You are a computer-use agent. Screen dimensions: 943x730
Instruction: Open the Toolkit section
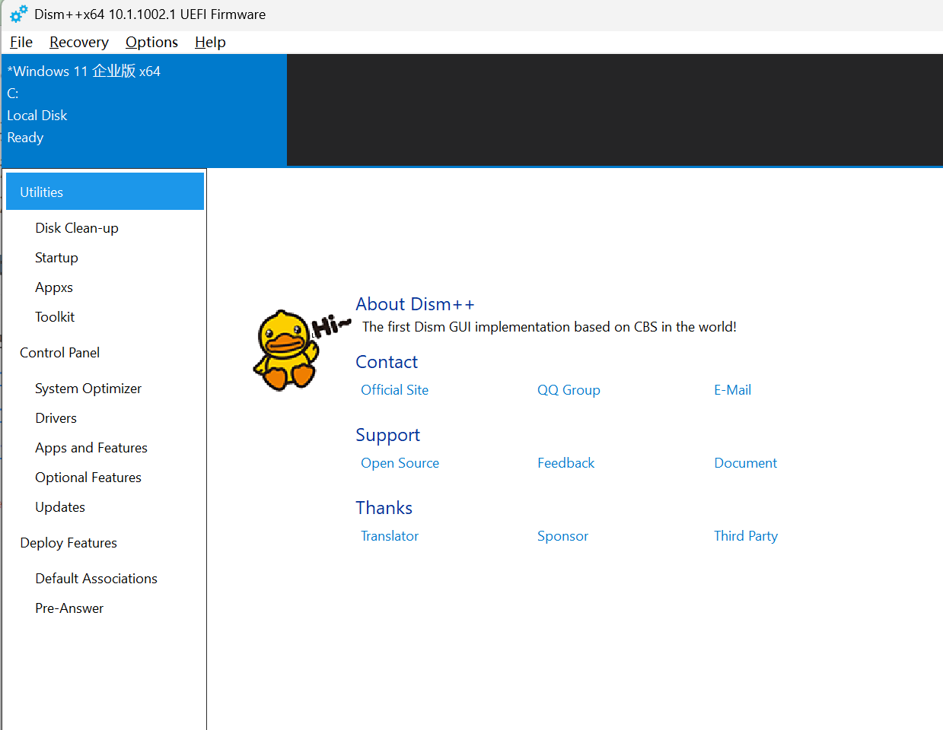[x=54, y=316]
